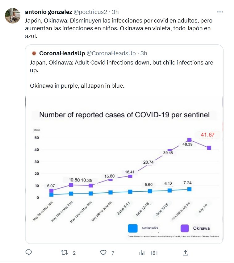Click the share upload icon
Viewport: 234px width, 263px height.
tap(186, 253)
